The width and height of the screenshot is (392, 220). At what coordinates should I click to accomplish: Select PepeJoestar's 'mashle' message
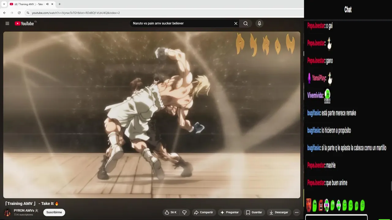tap(322, 165)
